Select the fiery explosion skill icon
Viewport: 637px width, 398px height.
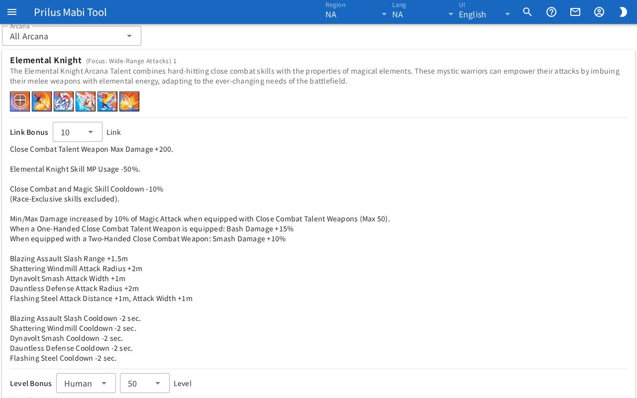click(129, 101)
